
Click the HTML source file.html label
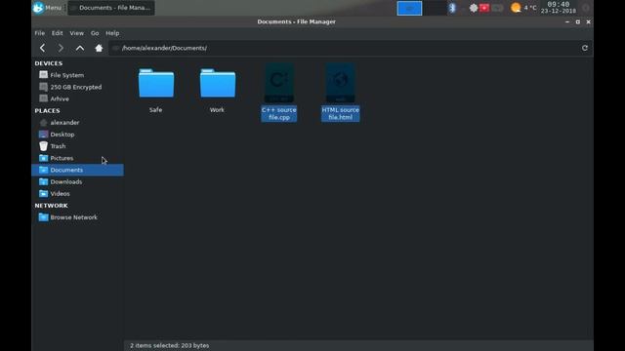tap(341, 113)
